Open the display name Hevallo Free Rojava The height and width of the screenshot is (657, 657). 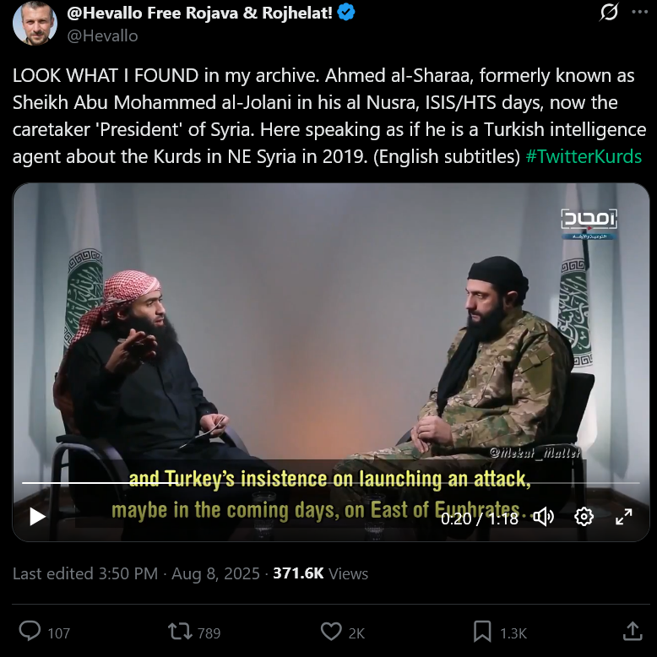(x=200, y=13)
